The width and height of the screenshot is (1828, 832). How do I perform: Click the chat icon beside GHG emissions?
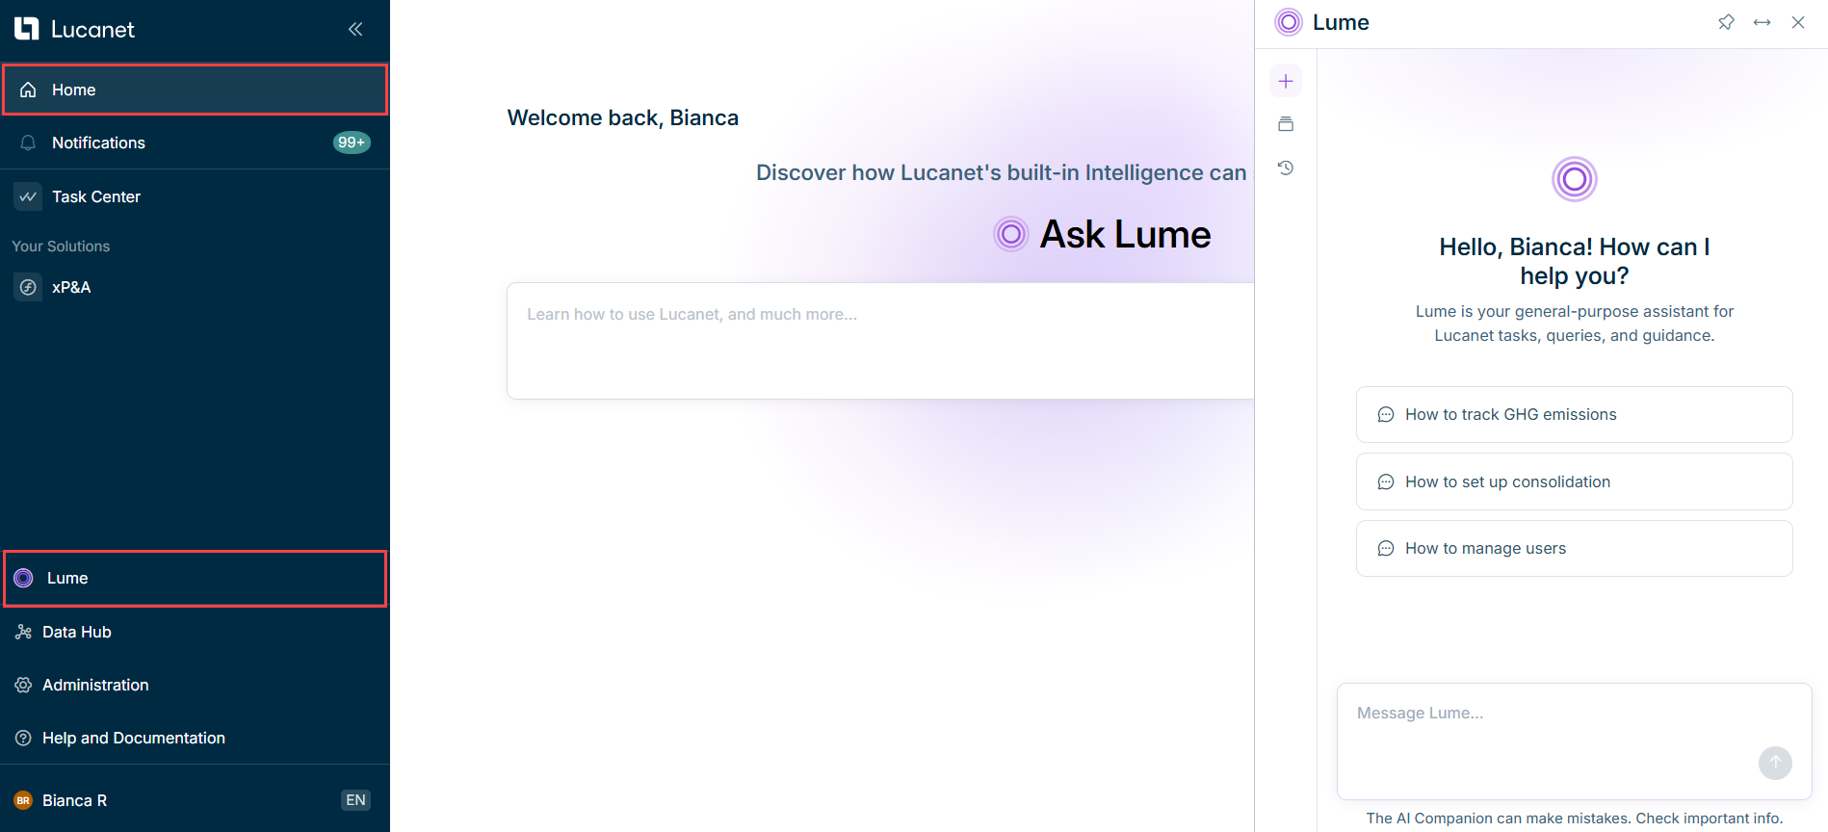1386,415
